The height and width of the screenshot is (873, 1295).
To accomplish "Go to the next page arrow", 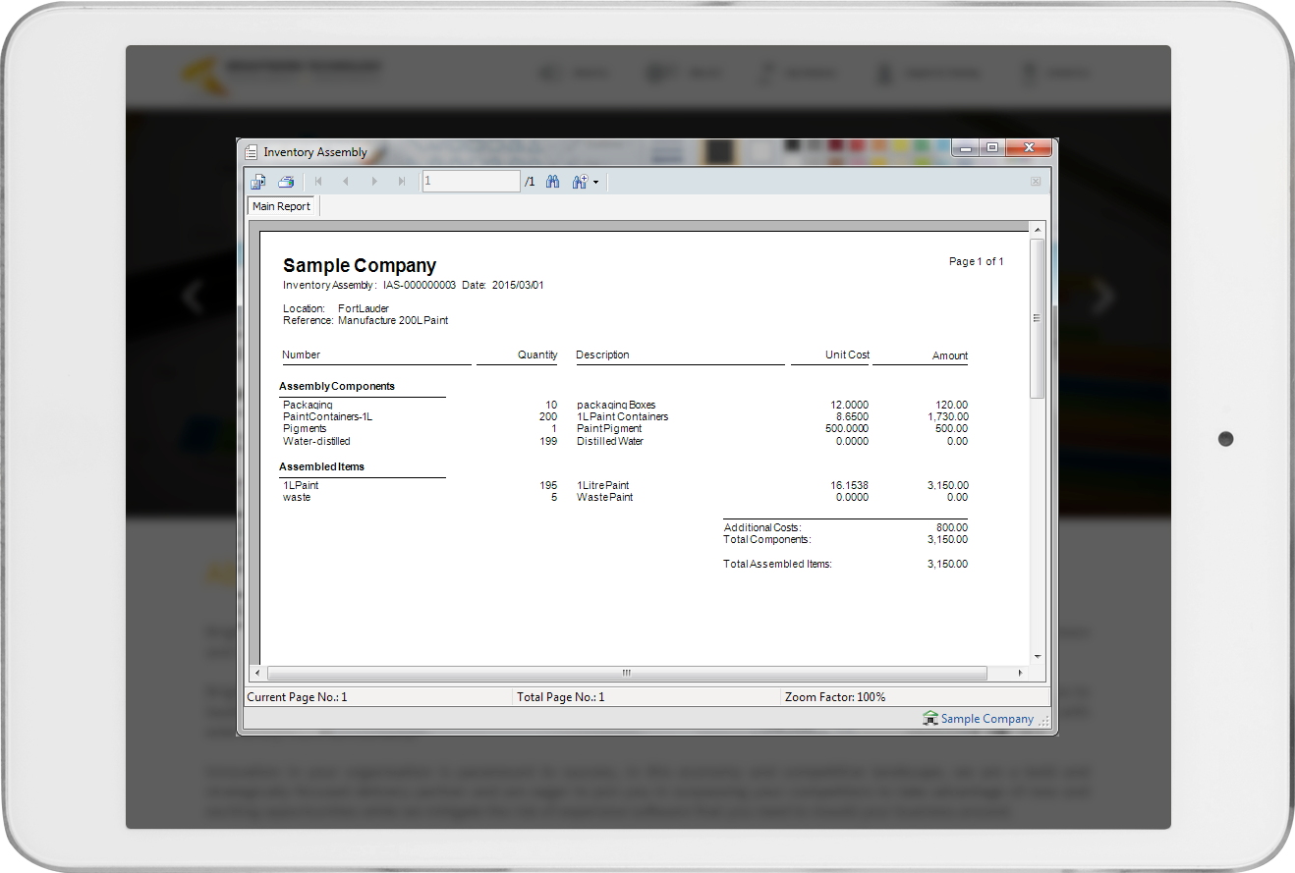I will tap(373, 182).
